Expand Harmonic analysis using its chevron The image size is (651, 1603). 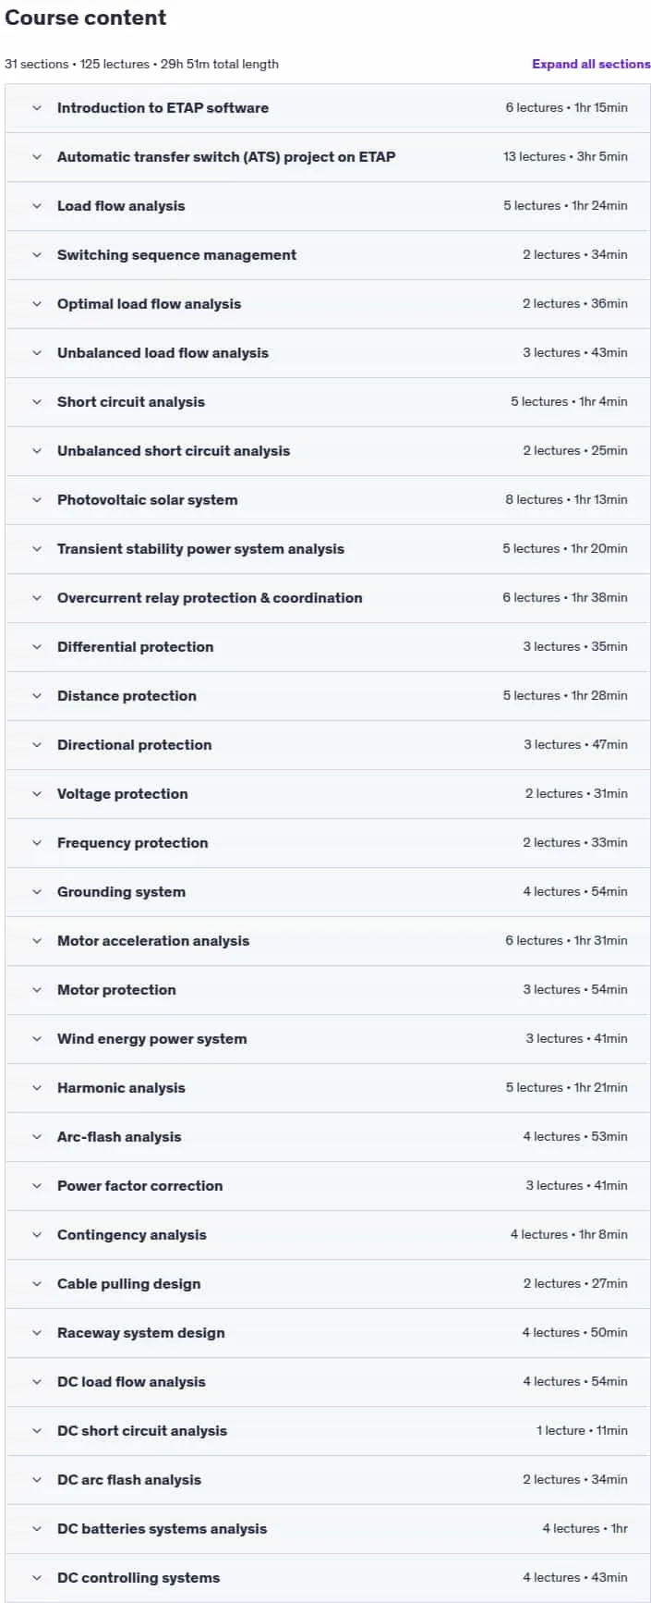(37, 1088)
